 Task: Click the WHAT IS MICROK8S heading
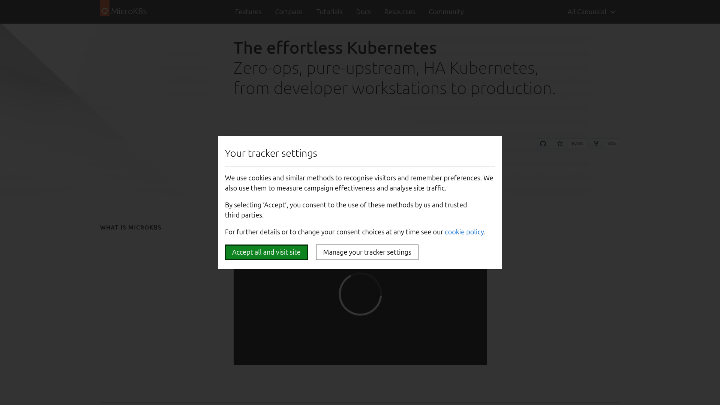click(x=130, y=227)
